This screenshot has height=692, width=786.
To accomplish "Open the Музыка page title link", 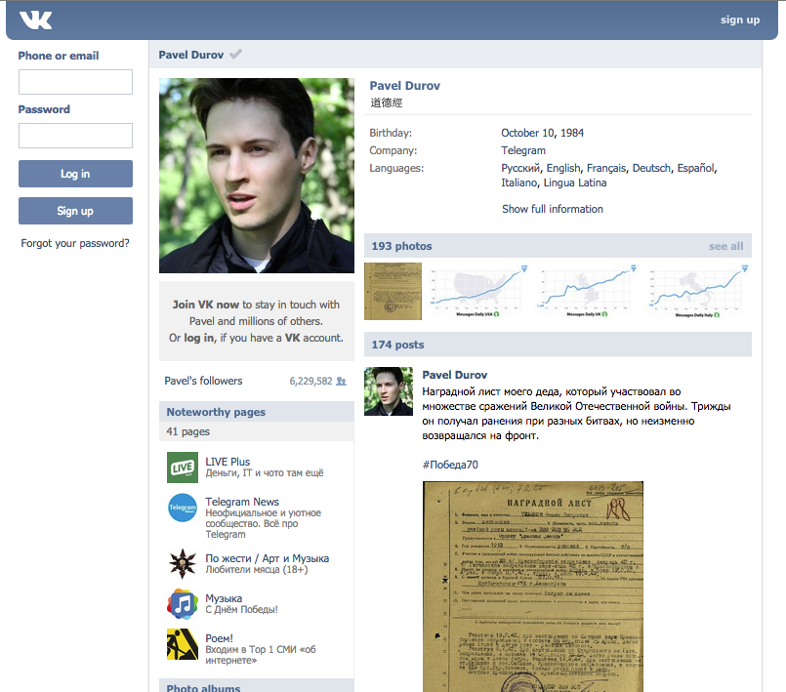I will (x=224, y=598).
